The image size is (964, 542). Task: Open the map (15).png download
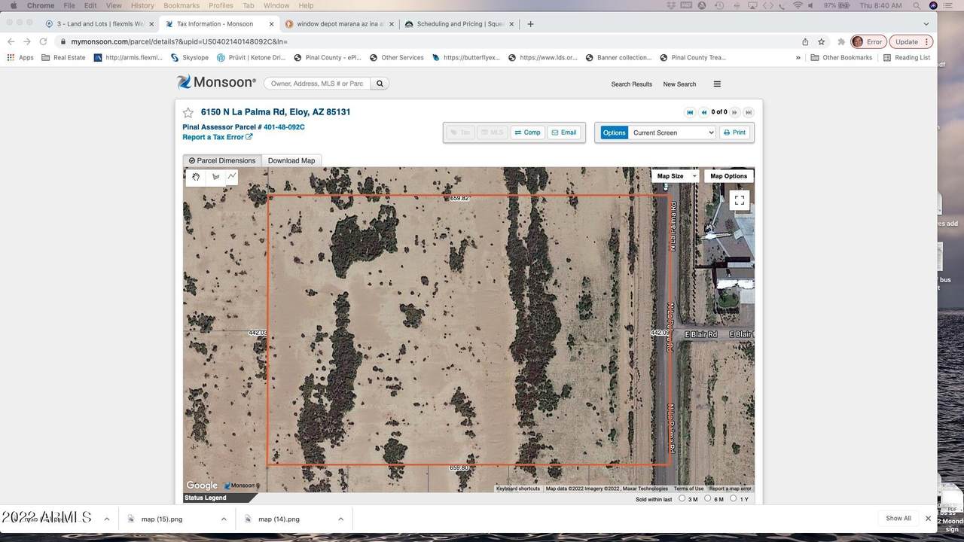pyautogui.click(x=161, y=519)
